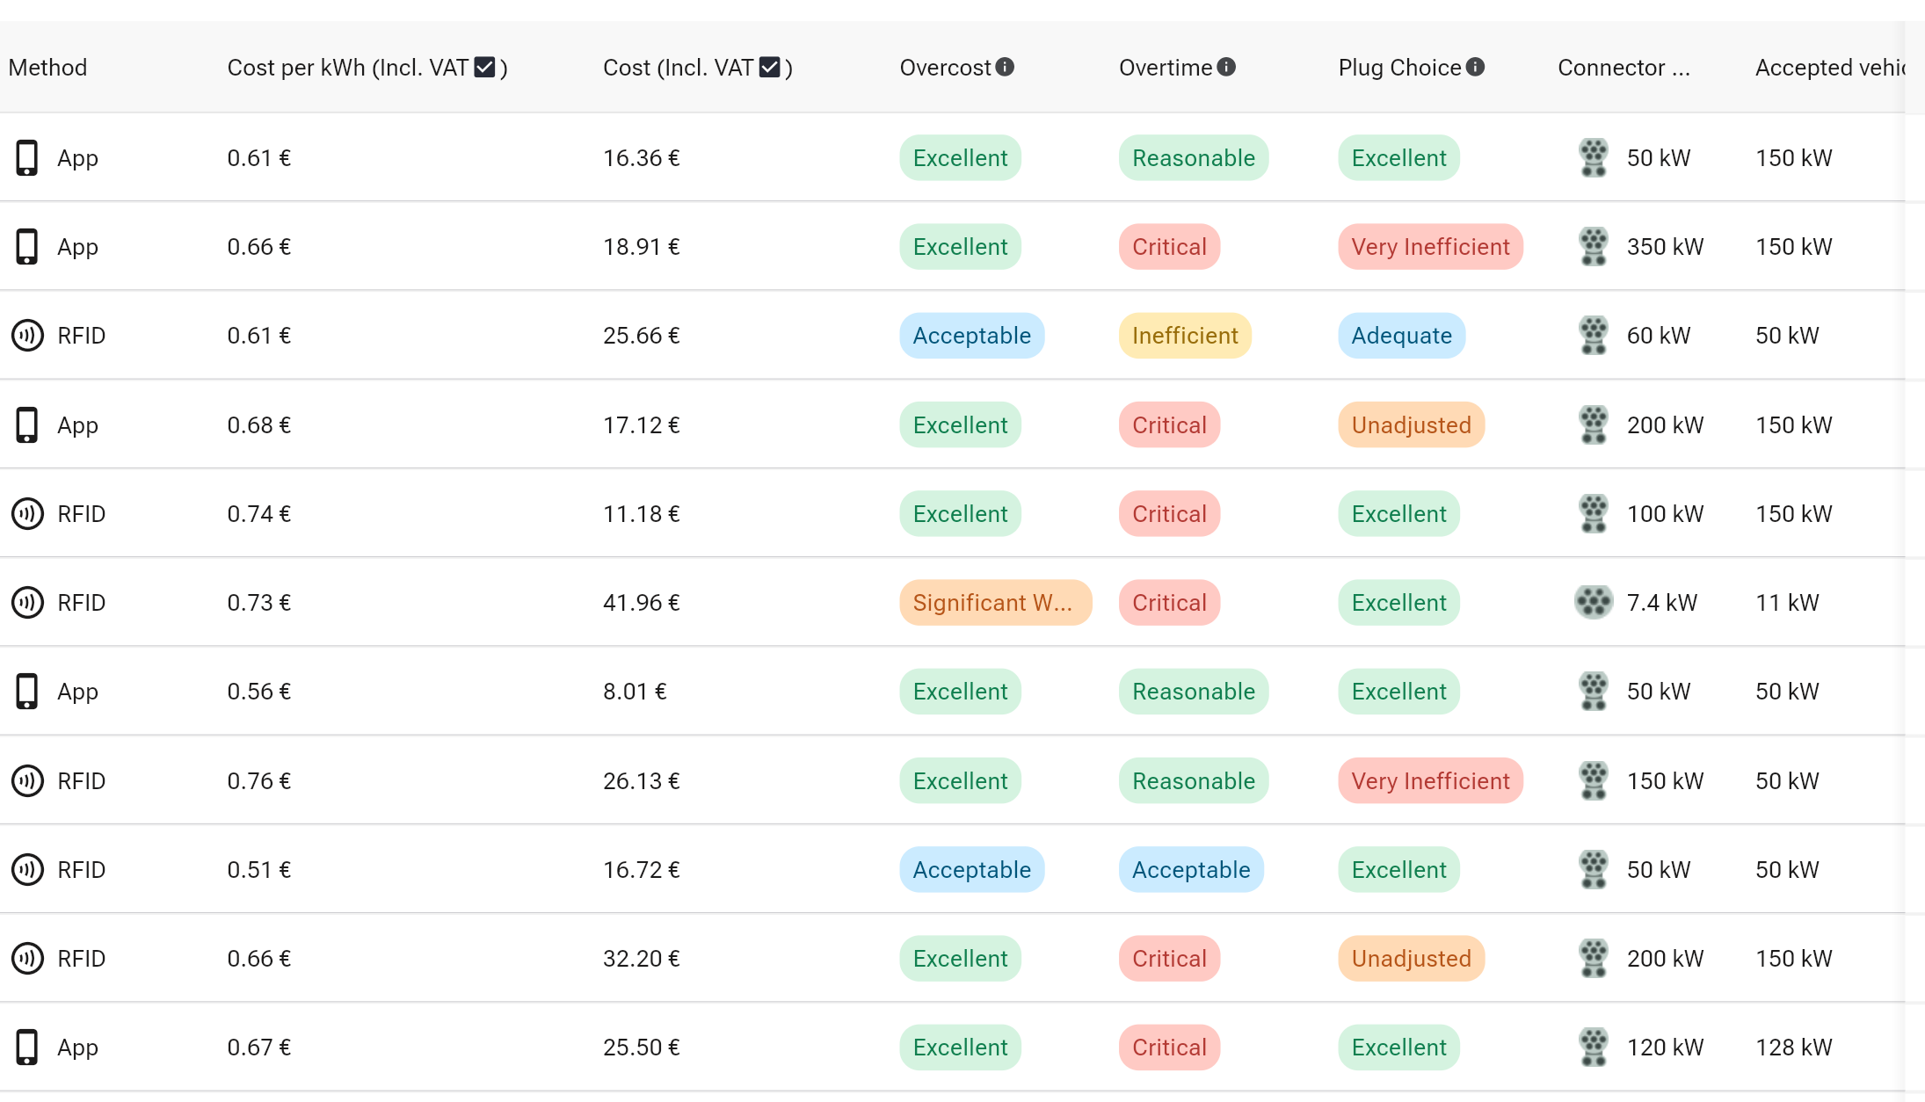Screen dimensions: 1925x1102
Task: Click the 120 kW connector icon
Action: pos(1593,1048)
